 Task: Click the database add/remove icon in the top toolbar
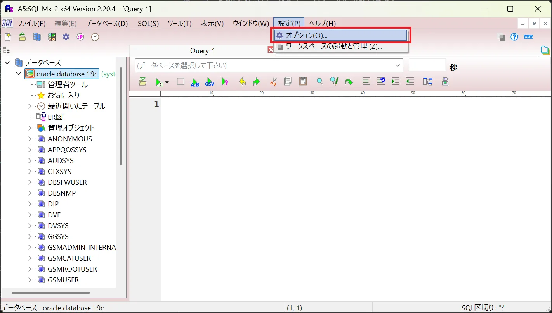pos(37,37)
